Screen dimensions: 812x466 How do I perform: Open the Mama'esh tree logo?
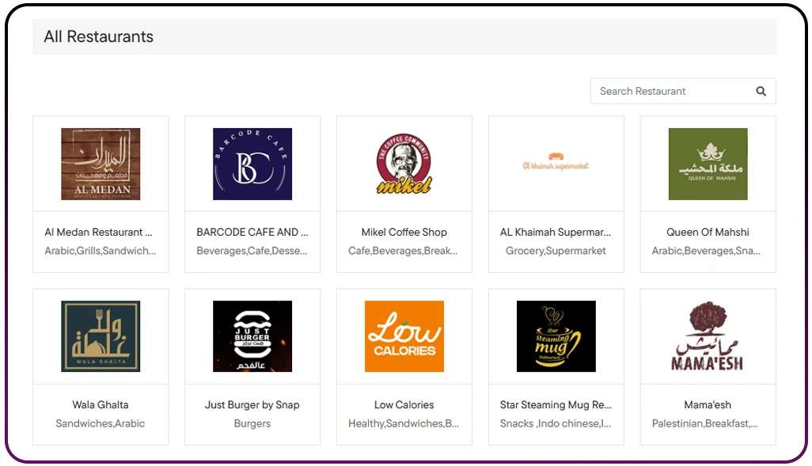(x=708, y=335)
